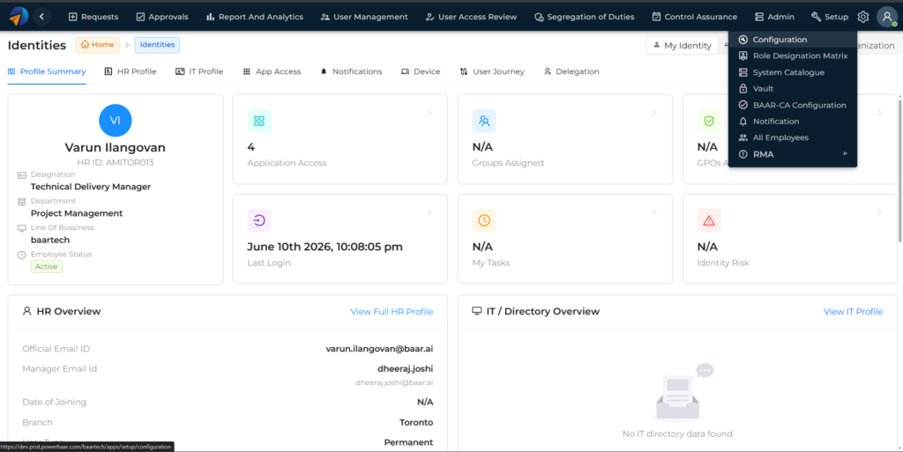This screenshot has width=903, height=452.
Task: Click HR ID: AMITOR013 text
Action: coord(116,163)
